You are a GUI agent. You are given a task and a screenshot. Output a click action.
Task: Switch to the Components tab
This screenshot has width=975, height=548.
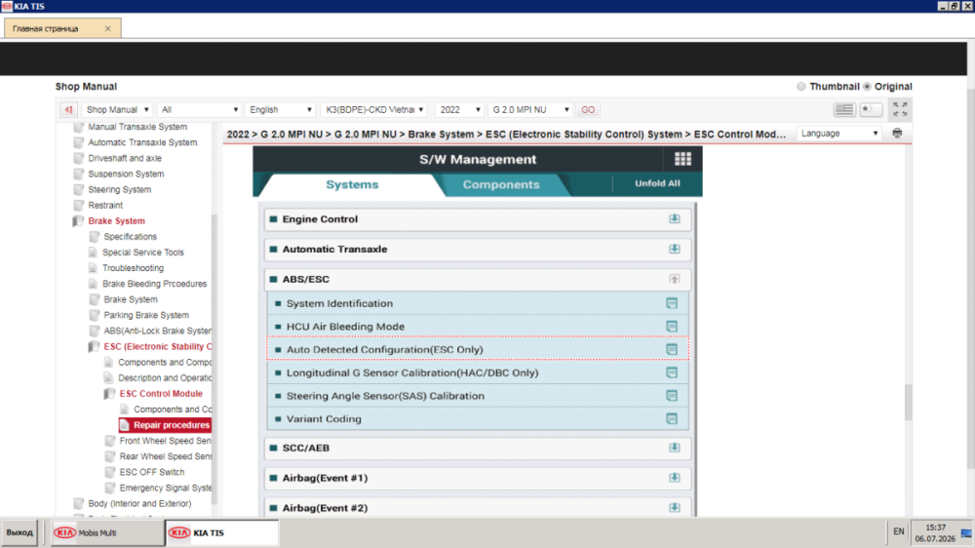click(x=501, y=184)
